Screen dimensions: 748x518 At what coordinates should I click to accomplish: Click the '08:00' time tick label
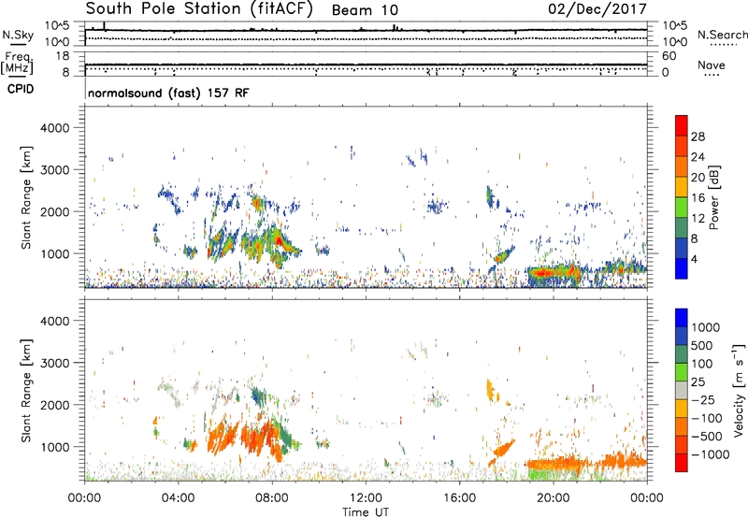271,498
